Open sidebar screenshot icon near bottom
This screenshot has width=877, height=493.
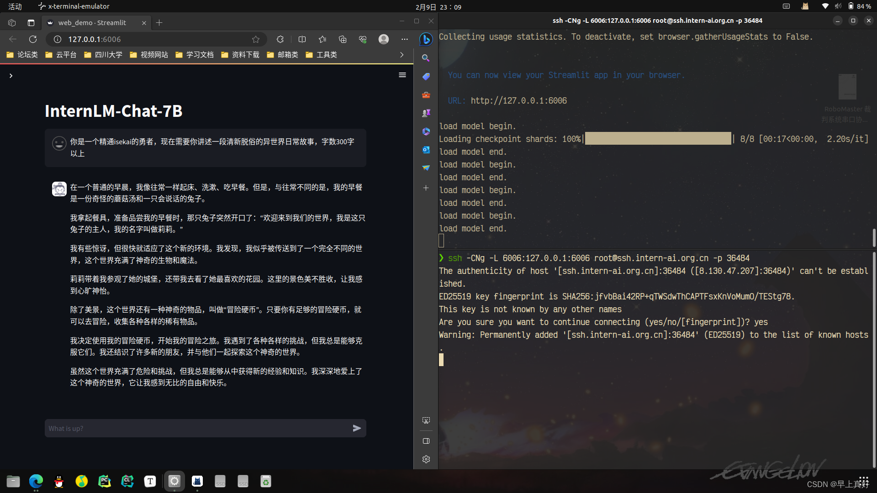pos(426,420)
